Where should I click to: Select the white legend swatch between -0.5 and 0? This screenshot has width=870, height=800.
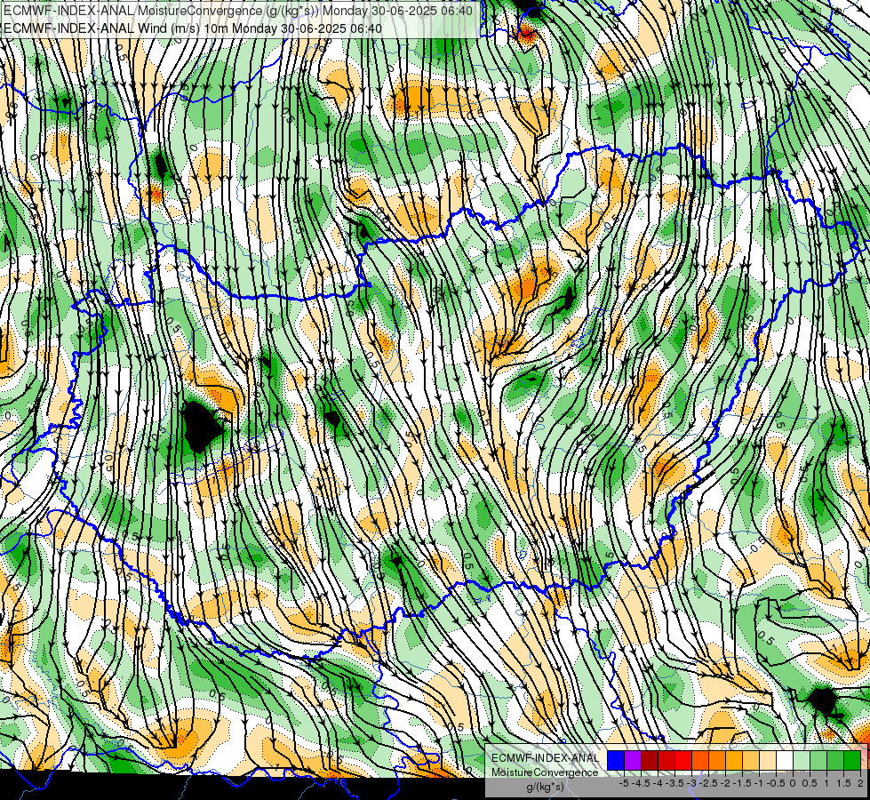point(785,761)
